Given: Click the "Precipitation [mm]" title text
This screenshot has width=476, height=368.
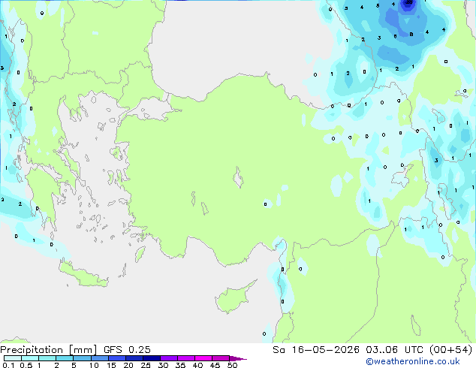Looking at the screenshot, I should 48,350.
